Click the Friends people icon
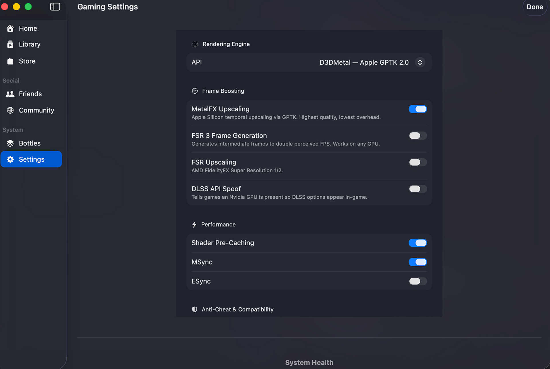The image size is (550, 369). pyautogui.click(x=10, y=94)
